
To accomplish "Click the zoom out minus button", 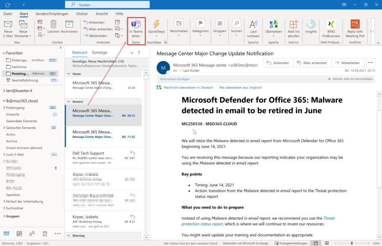I will tap(335, 243).
